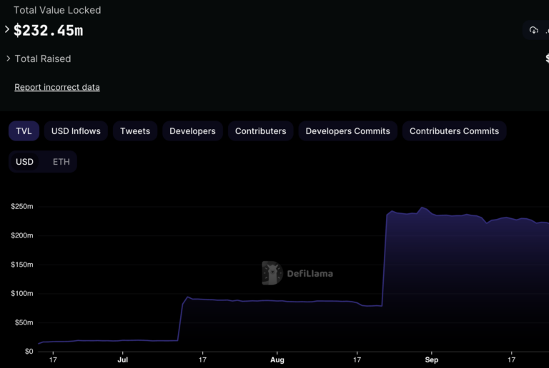Enable the Tweets chart metric
The height and width of the screenshot is (368, 549).
coord(135,131)
